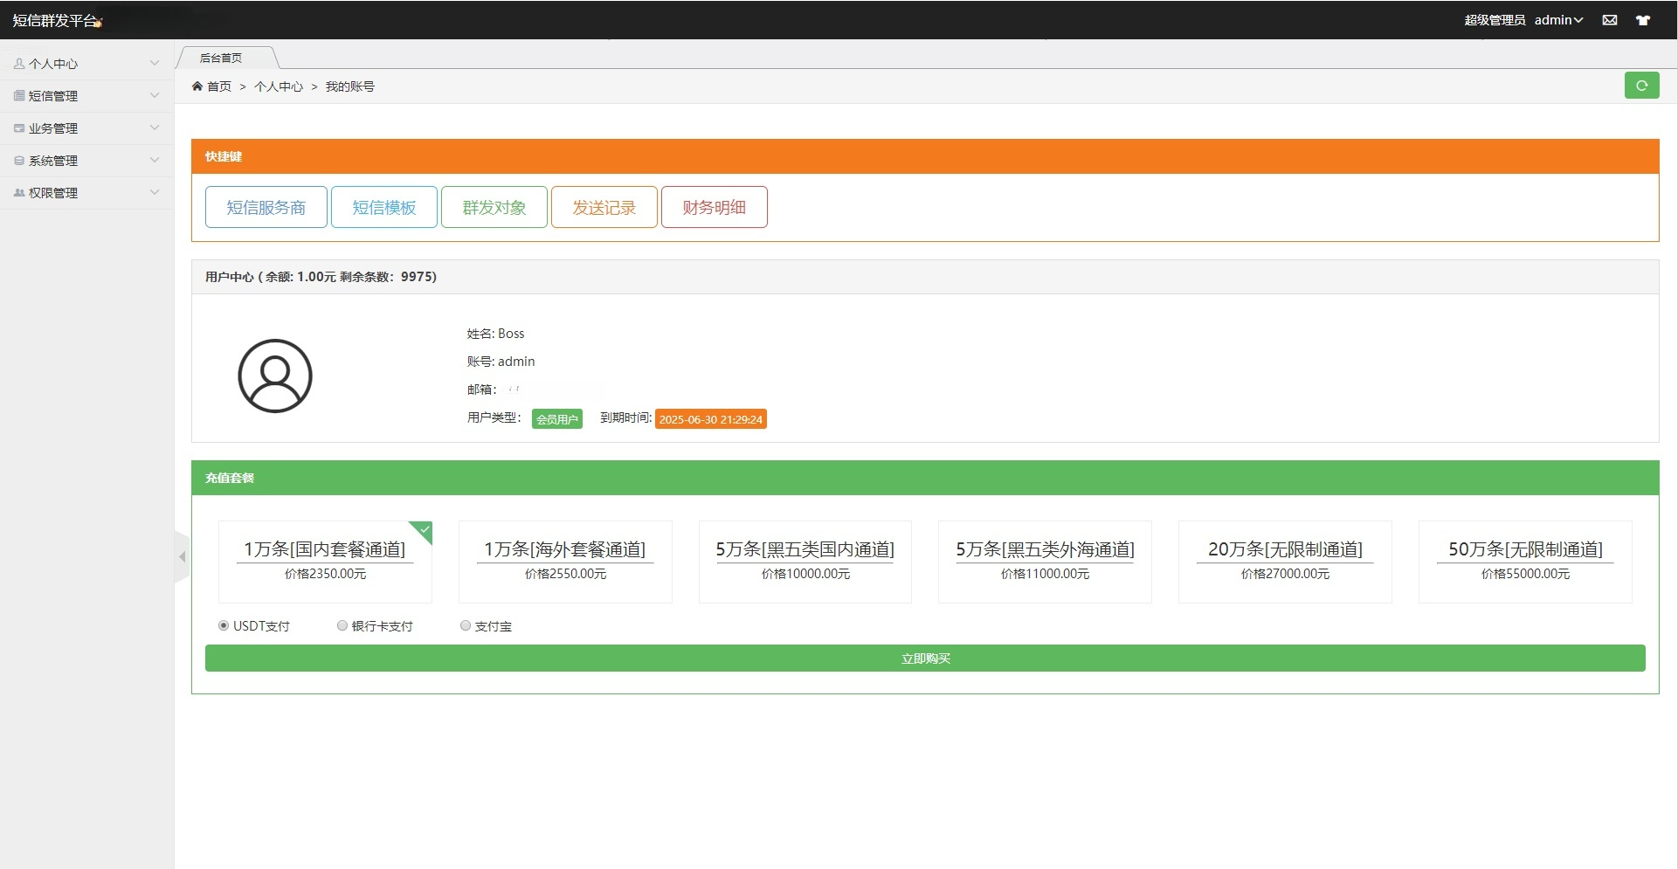Click the green refresh icon
The height and width of the screenshot is (869, 1678).
[x=1642, y=85]
